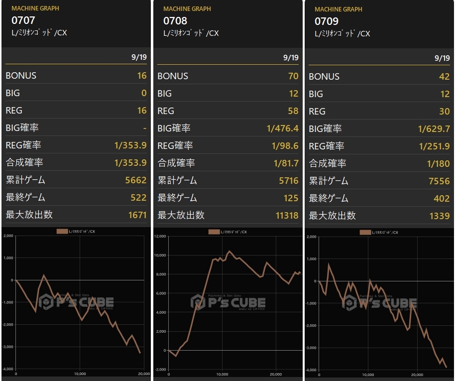Click the MACHINE GRAPH heading above 0708
This screenshot has width=455, height=381.
pos(187,9)
